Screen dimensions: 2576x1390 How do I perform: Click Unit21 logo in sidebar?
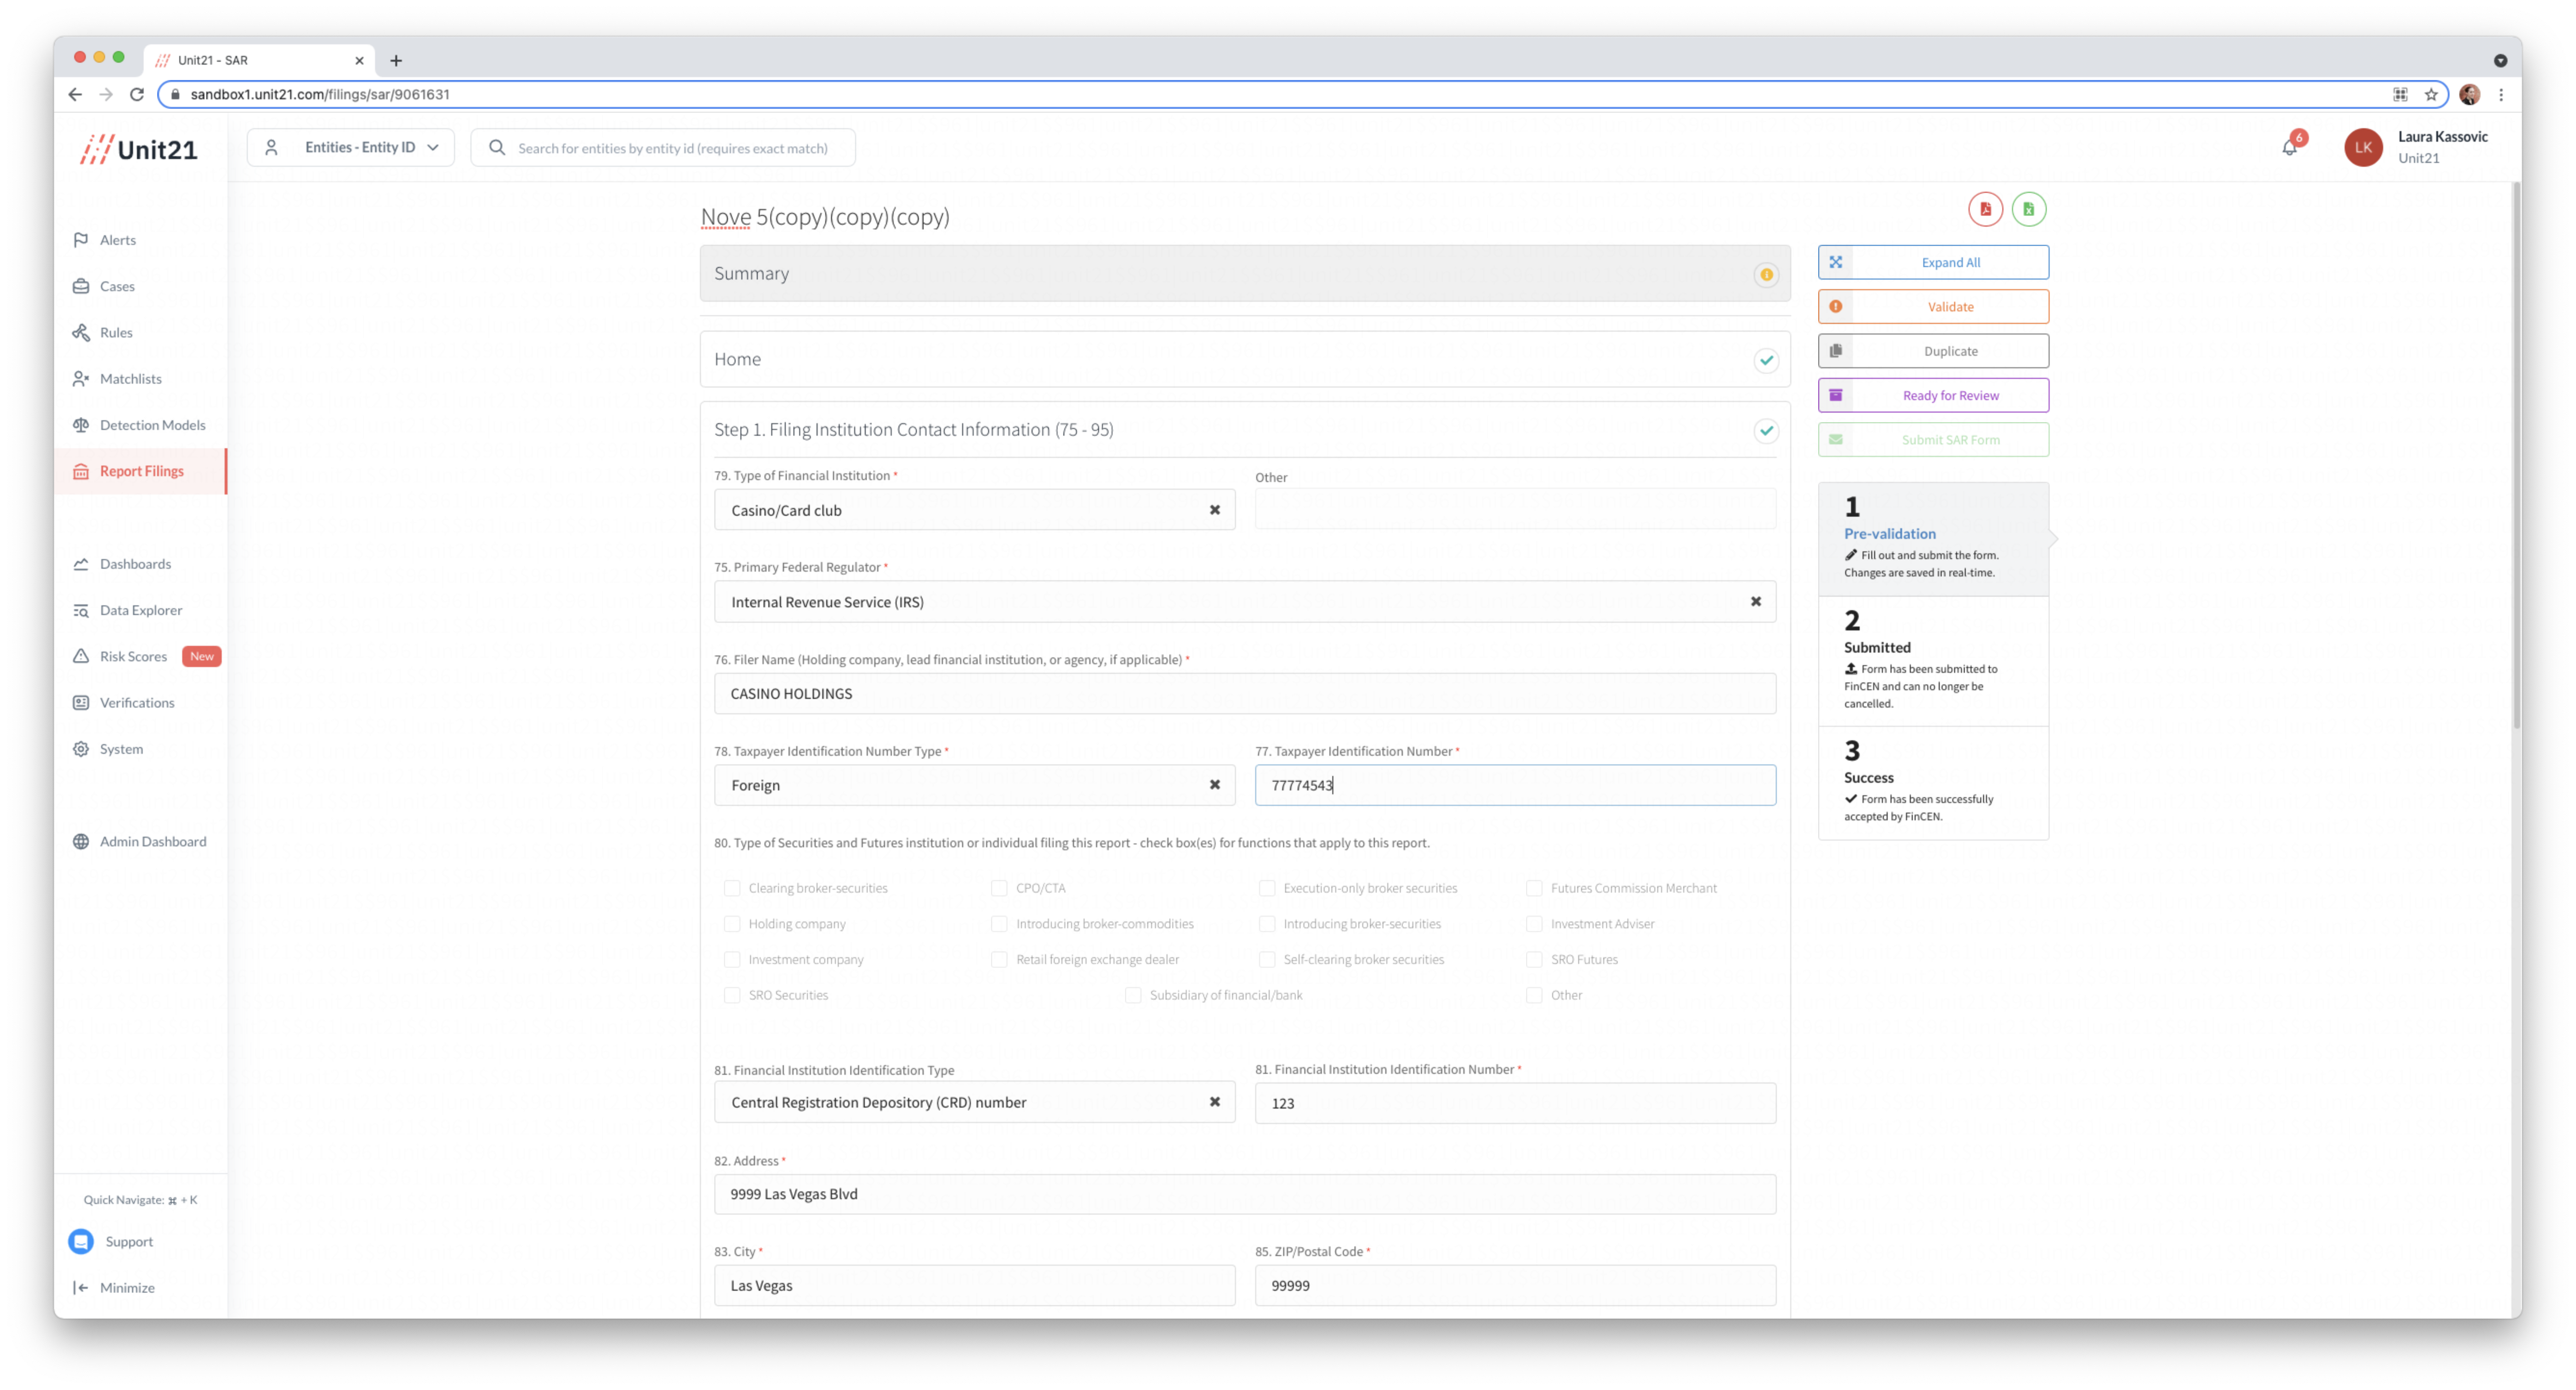click(x=139, y=149)
